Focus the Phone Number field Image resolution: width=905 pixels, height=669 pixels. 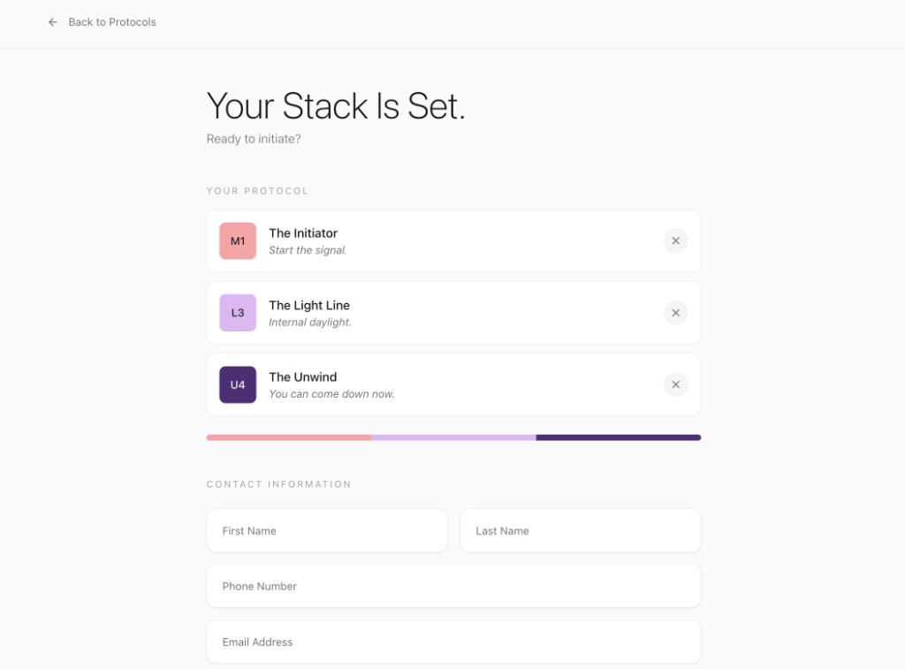tap(453, 586)
